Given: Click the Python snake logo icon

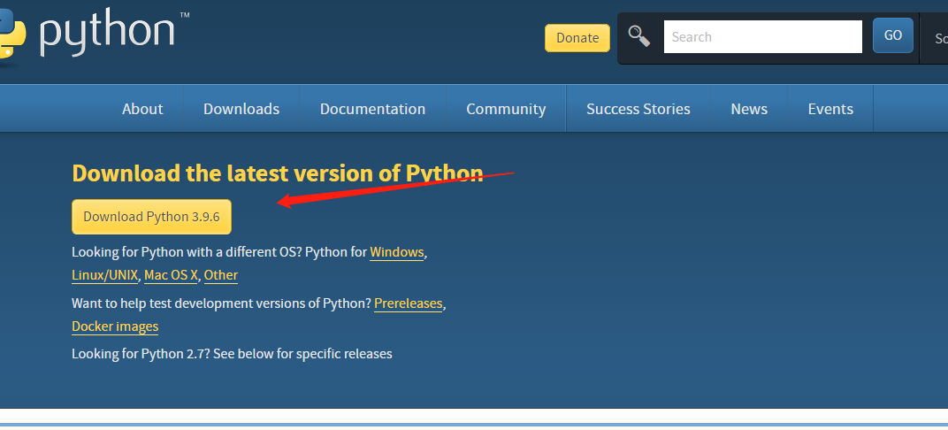Looking at the screenshot, I should (12, 35).
